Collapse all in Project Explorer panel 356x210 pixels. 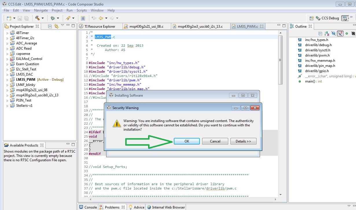(x=50, y=26)
